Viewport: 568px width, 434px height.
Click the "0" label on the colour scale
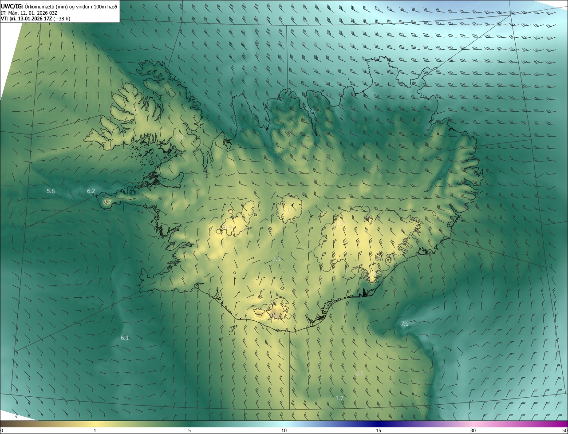point(1,431)
